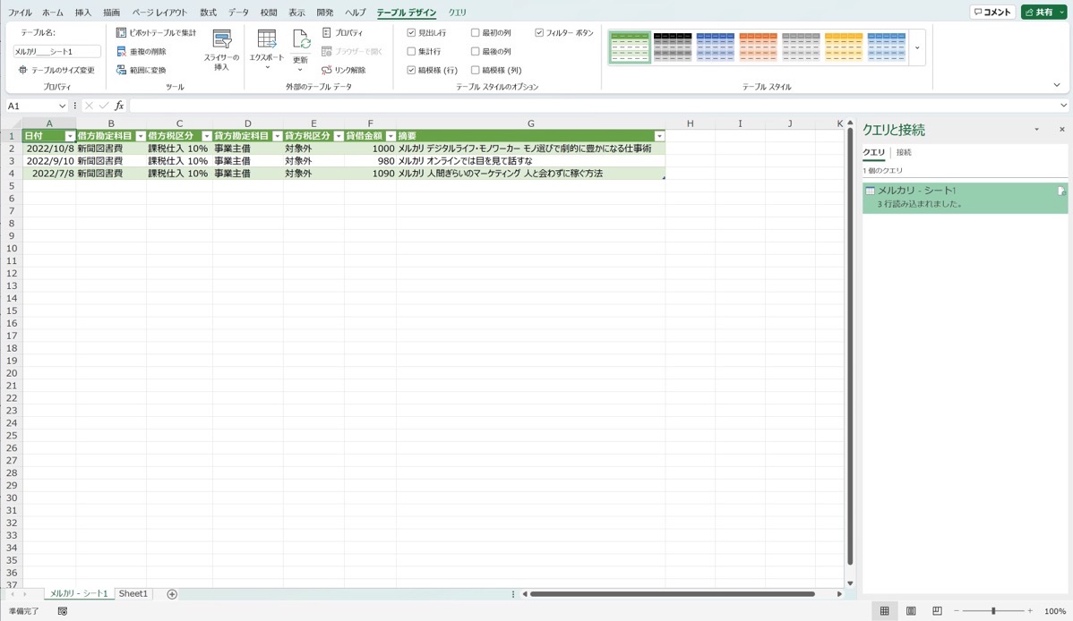
Task: Select the green table style swatch
Action: tap(630, 48)
